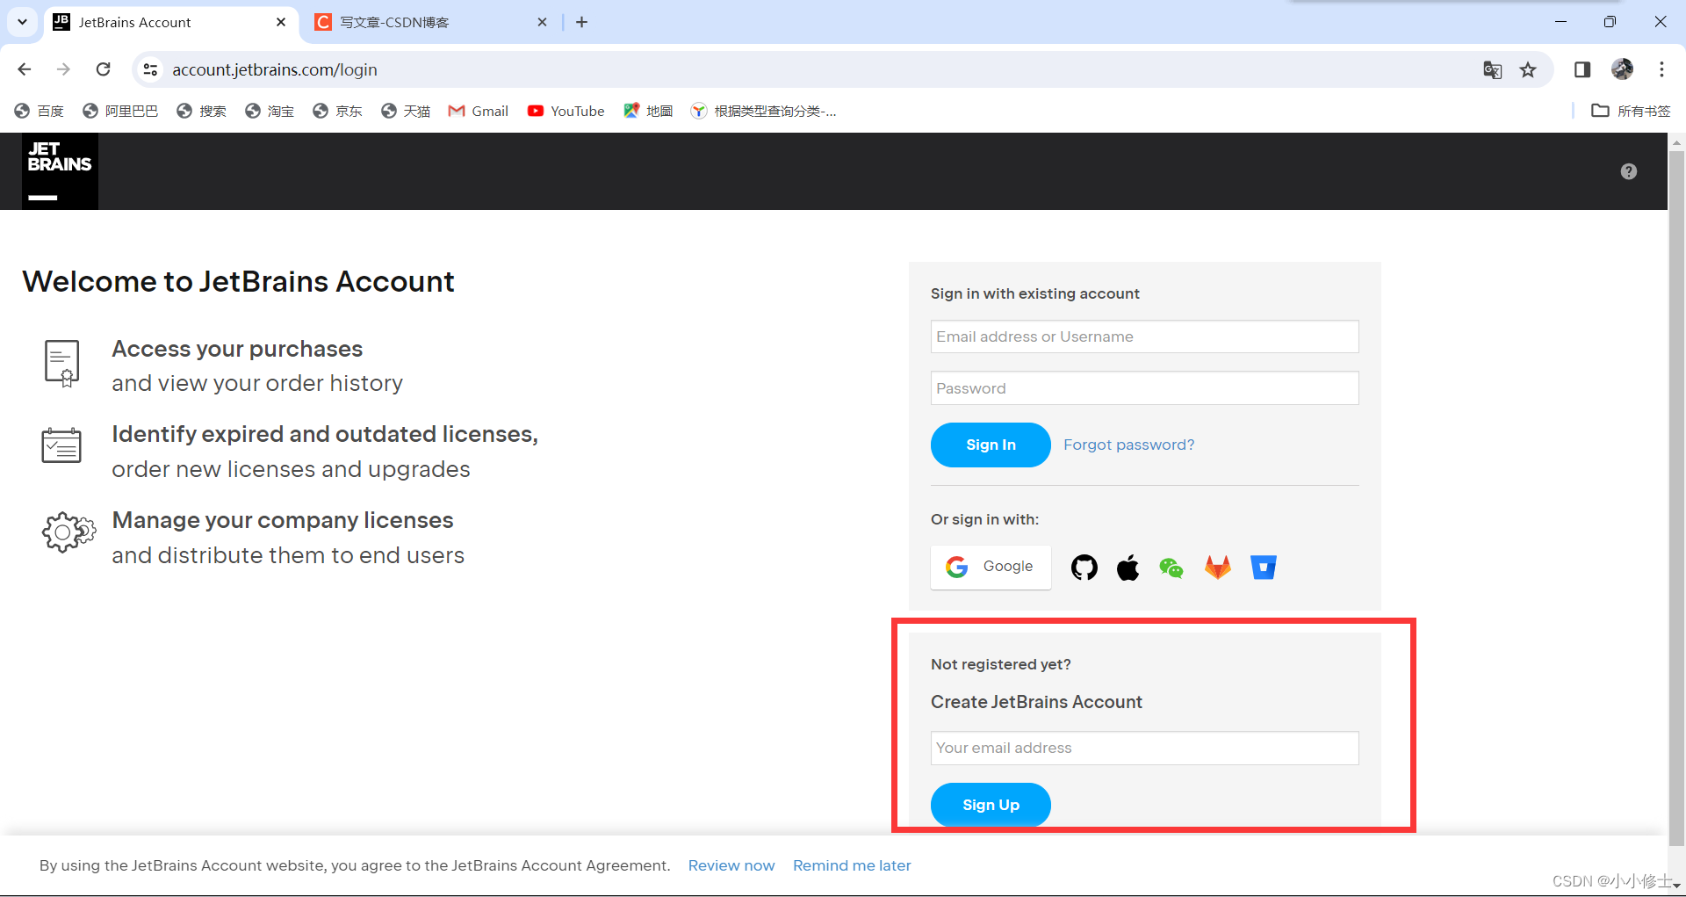This screenshot has height=897, width=1686.
Task: Click the address bar URL
Action: [x=275, y=69]
